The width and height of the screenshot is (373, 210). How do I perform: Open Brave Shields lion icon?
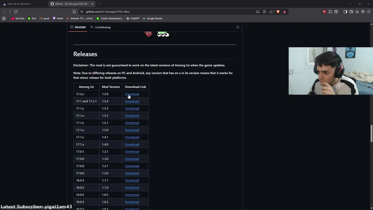pos(278,12)
